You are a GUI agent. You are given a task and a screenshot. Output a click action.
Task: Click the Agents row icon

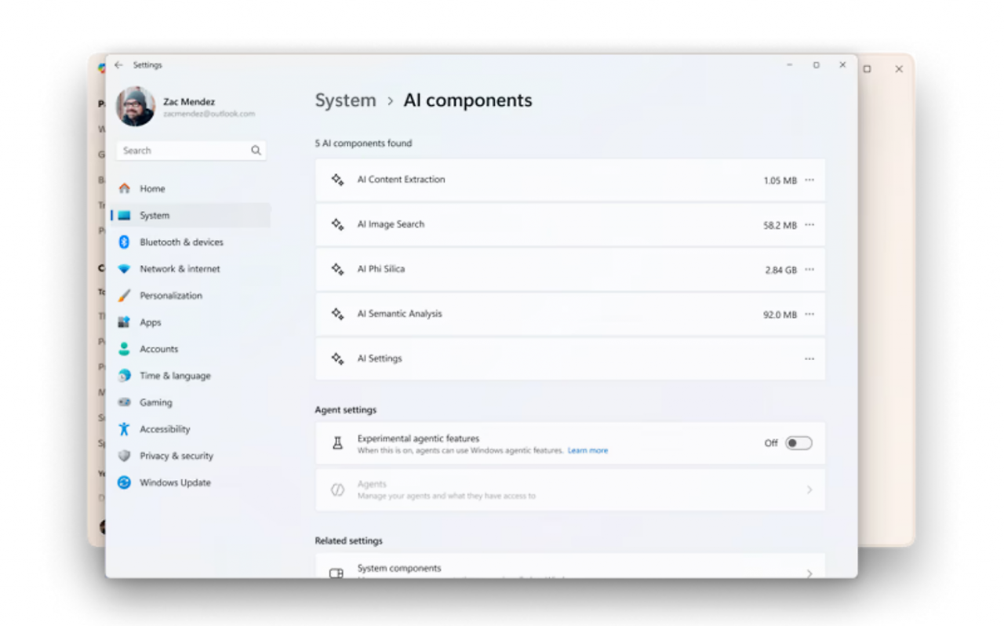(338, 490)
